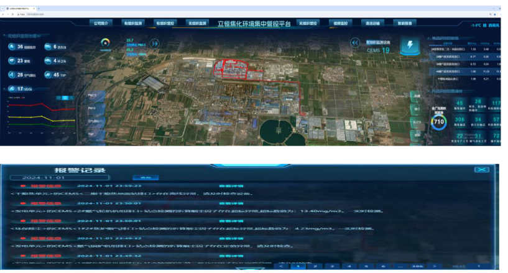Viewport: 508px width, 273px height.
Task: Open the 有组织管控 tab
Action: pos(165,23)
